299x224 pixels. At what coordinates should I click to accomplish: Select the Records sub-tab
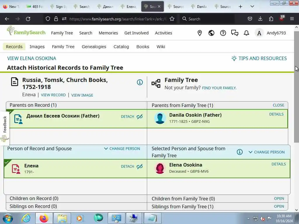point(14,47)
